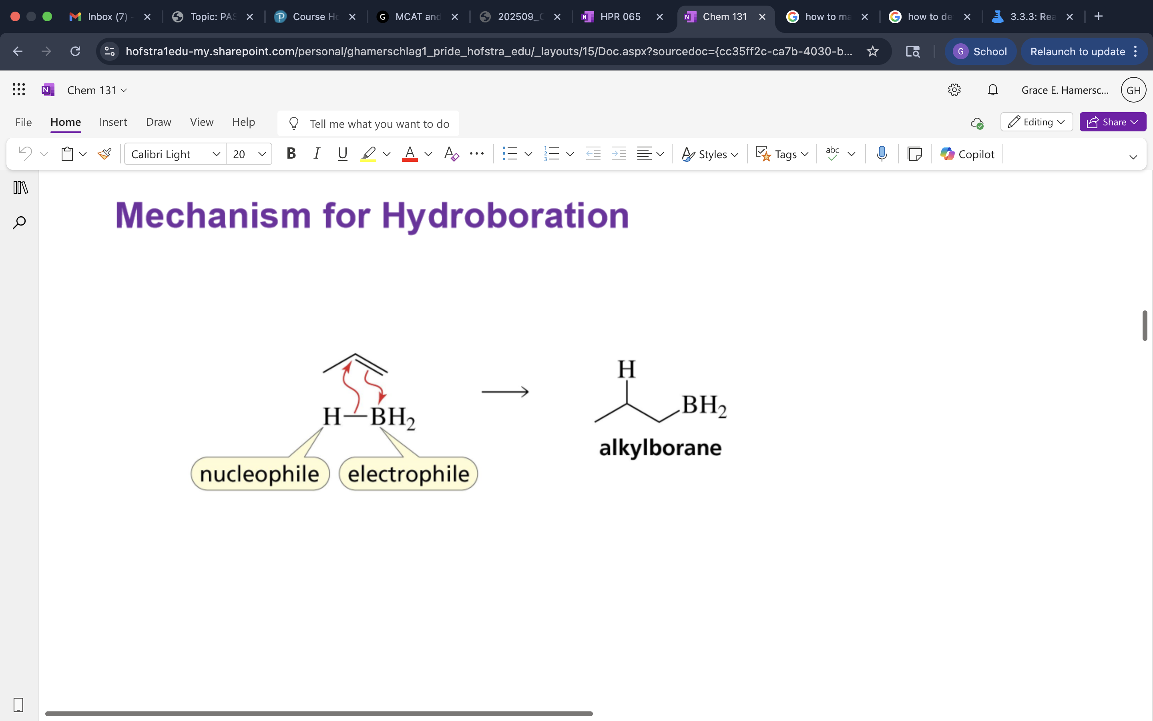The image size is (1153, 721).
Task: Show notebook navigation panel icon
Action: [20, 187]
